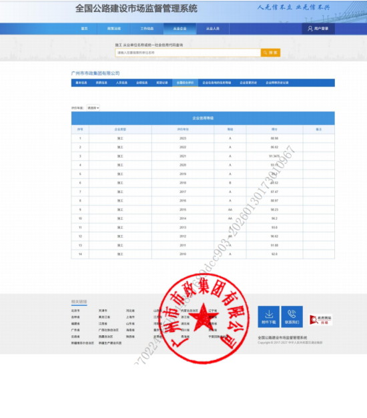Switch to the 基本信息 tab
This screenshot has height=418, width=367.
coord(81,83)
